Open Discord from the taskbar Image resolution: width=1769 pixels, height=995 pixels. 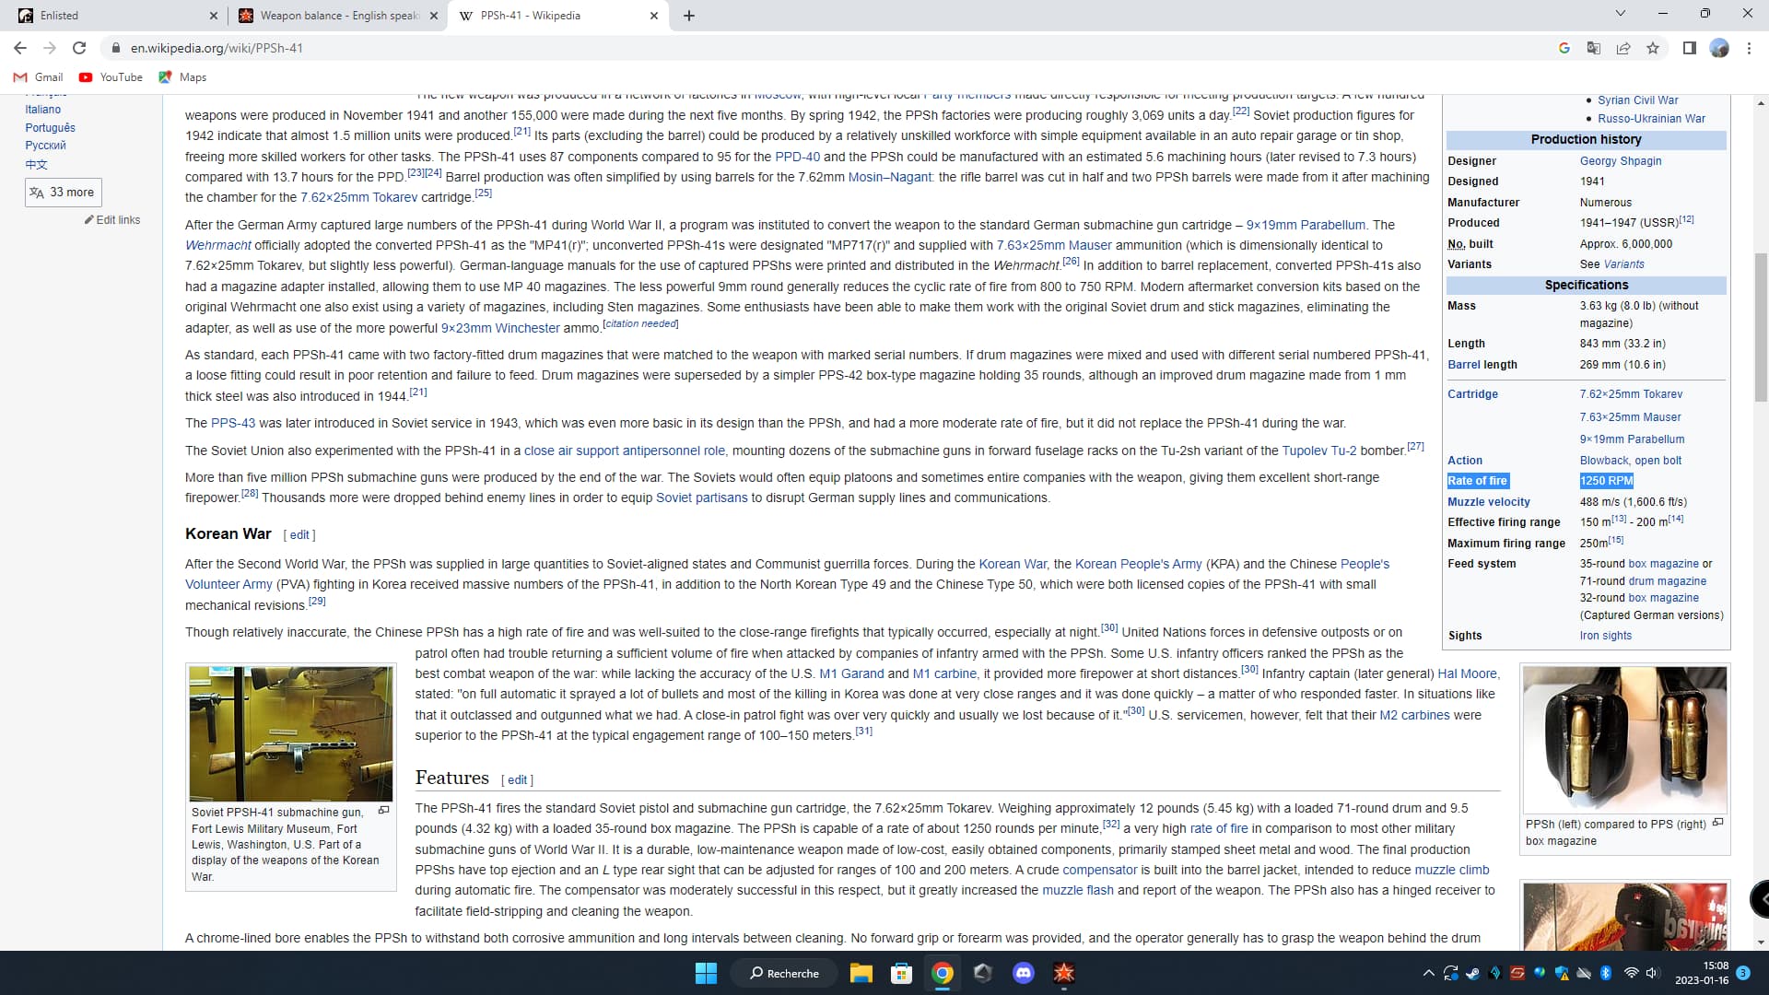[1023, 973]
